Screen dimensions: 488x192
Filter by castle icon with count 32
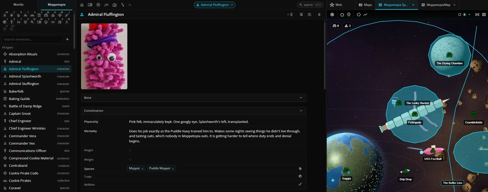coord(46,15)
